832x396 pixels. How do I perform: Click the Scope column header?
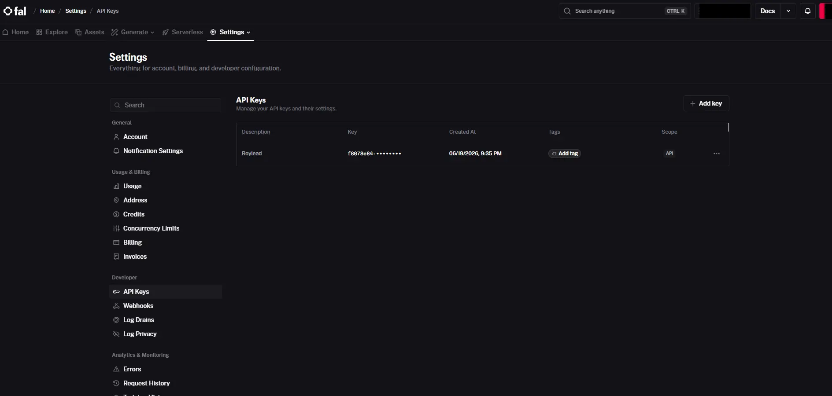[669, 132]
